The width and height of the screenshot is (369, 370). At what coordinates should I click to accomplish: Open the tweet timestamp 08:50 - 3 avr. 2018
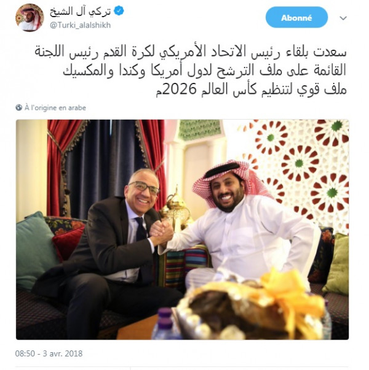click(x=49, y=353)
